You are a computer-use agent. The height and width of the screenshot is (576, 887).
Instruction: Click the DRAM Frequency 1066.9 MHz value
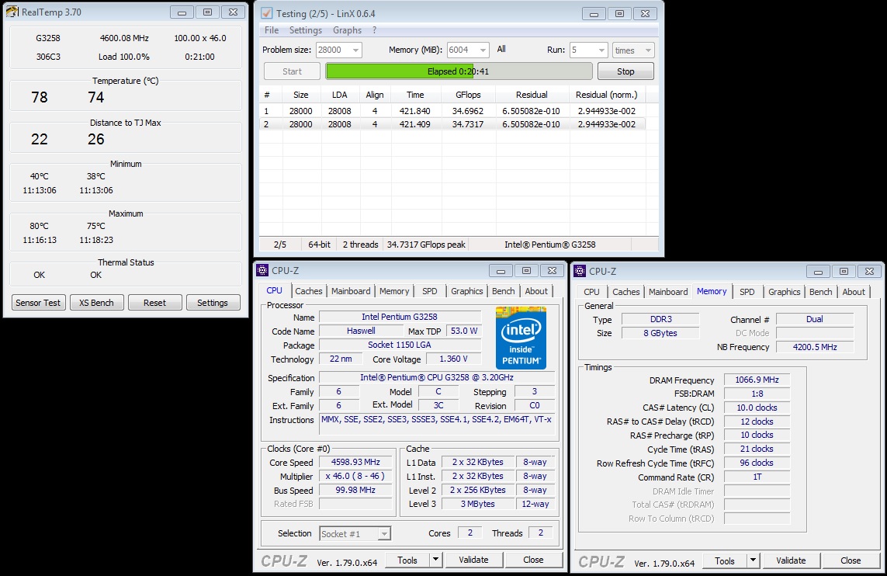[757, 380]
